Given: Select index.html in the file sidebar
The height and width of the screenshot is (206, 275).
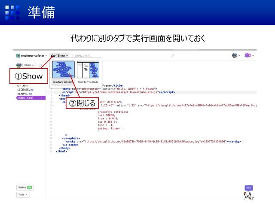Looking at the screenshot, I should pyautogui.click(x=26, y=98).
